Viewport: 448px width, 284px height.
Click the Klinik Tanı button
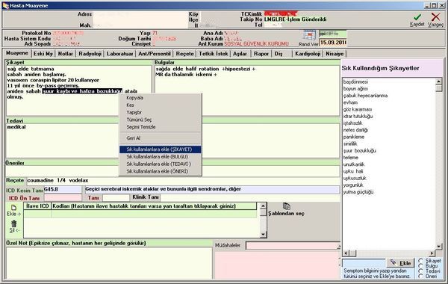click(146, 197)
